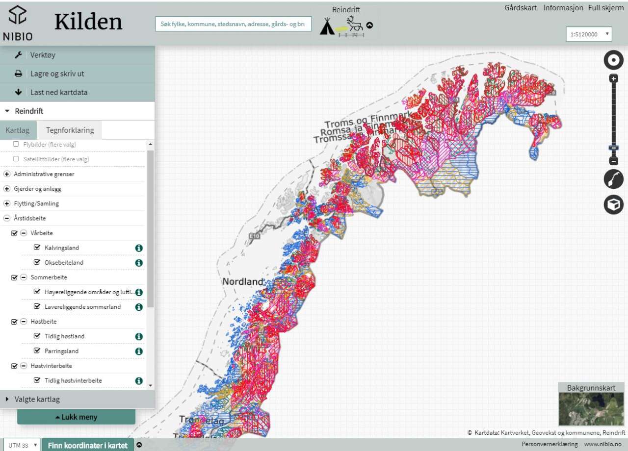Click the Norway map outline icon
Screen dimensions: 628x451
tap(613, 179)
